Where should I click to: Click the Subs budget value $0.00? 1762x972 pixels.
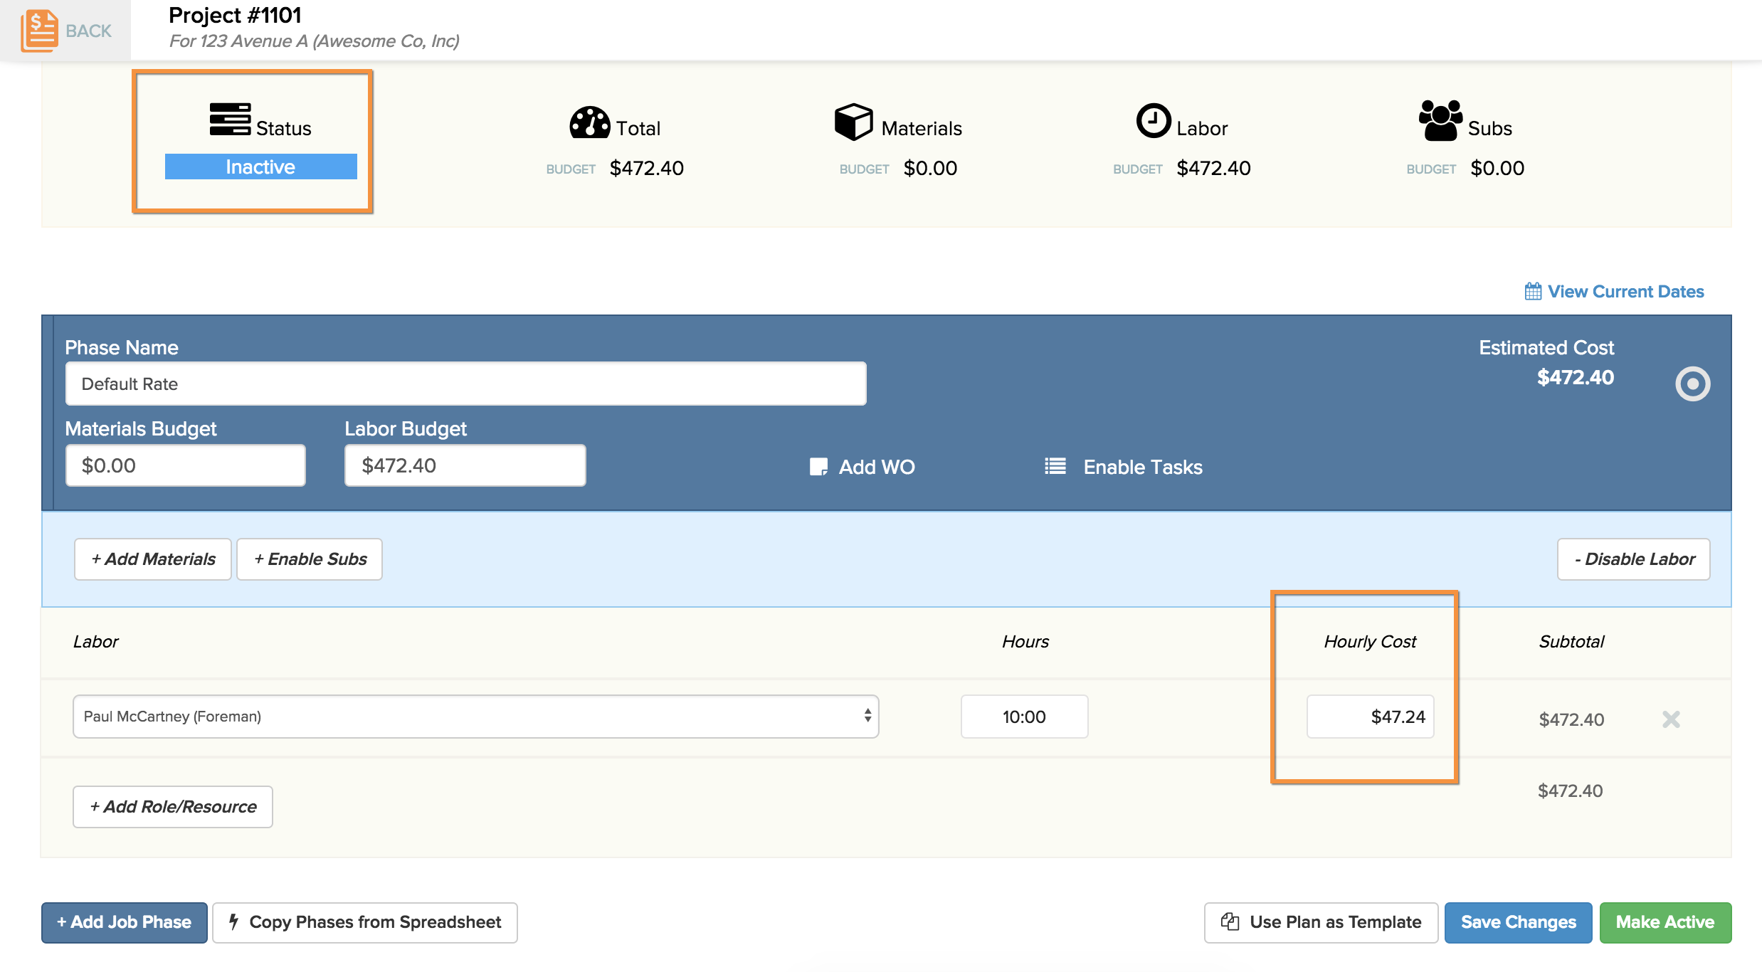(x=1497, y=168)
